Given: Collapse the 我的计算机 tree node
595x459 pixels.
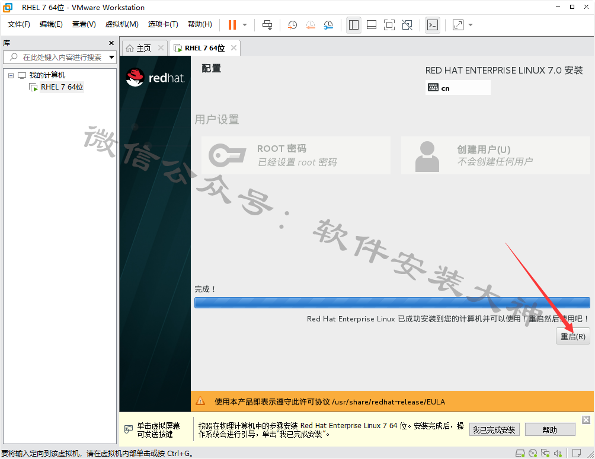Looking at the screenshot, I should tap(11, 75).
